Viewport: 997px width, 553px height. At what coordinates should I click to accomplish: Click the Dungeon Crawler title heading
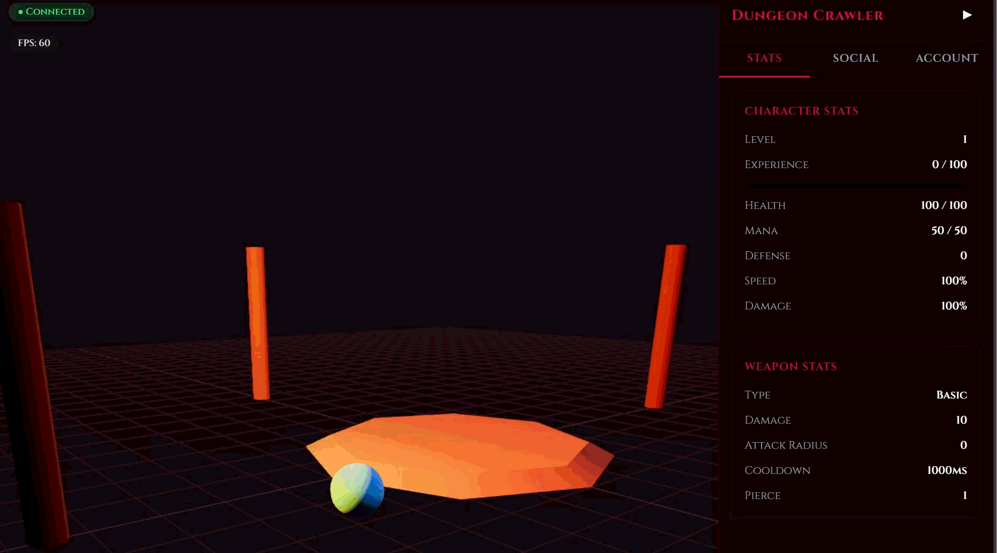coord(808,15)
